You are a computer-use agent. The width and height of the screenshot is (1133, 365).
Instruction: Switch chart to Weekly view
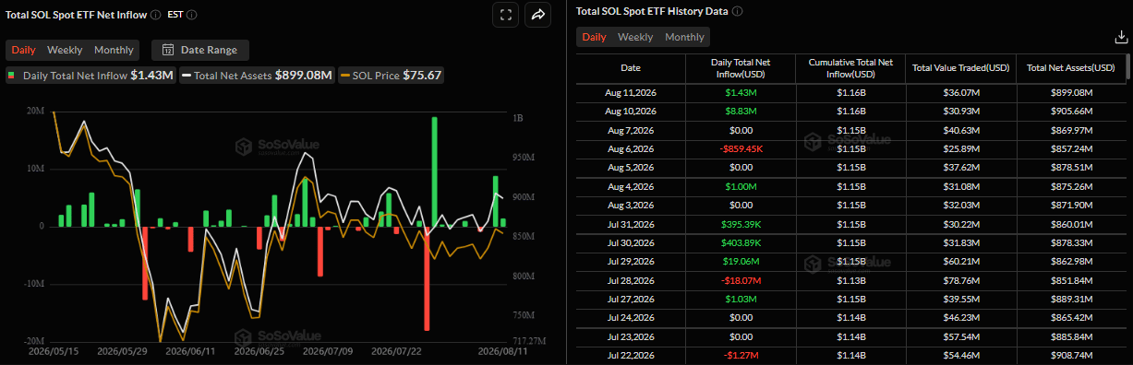tap(65, 50)
